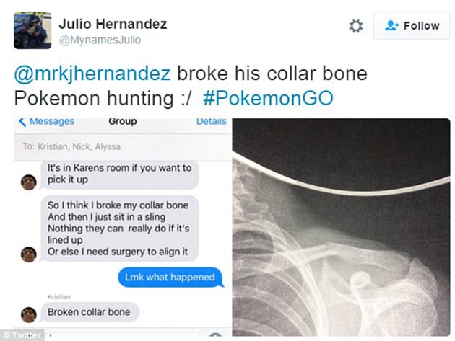Open the @MynamesJulio handle
Viewport: 455px width, 341px height.
(x=100, y=40)
